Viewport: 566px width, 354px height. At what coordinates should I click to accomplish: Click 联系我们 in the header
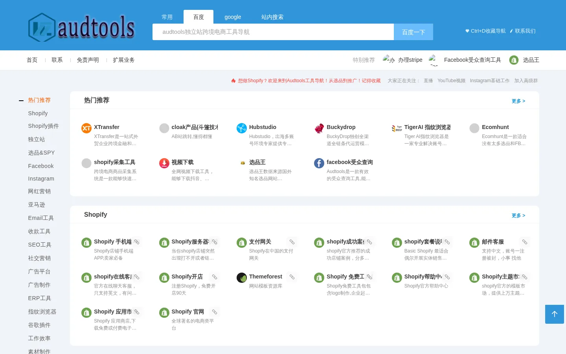tap(523, 31)
